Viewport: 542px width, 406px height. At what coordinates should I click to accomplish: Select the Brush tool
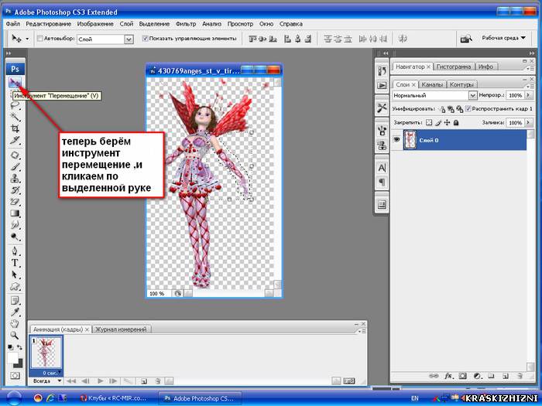pos(15,167)
